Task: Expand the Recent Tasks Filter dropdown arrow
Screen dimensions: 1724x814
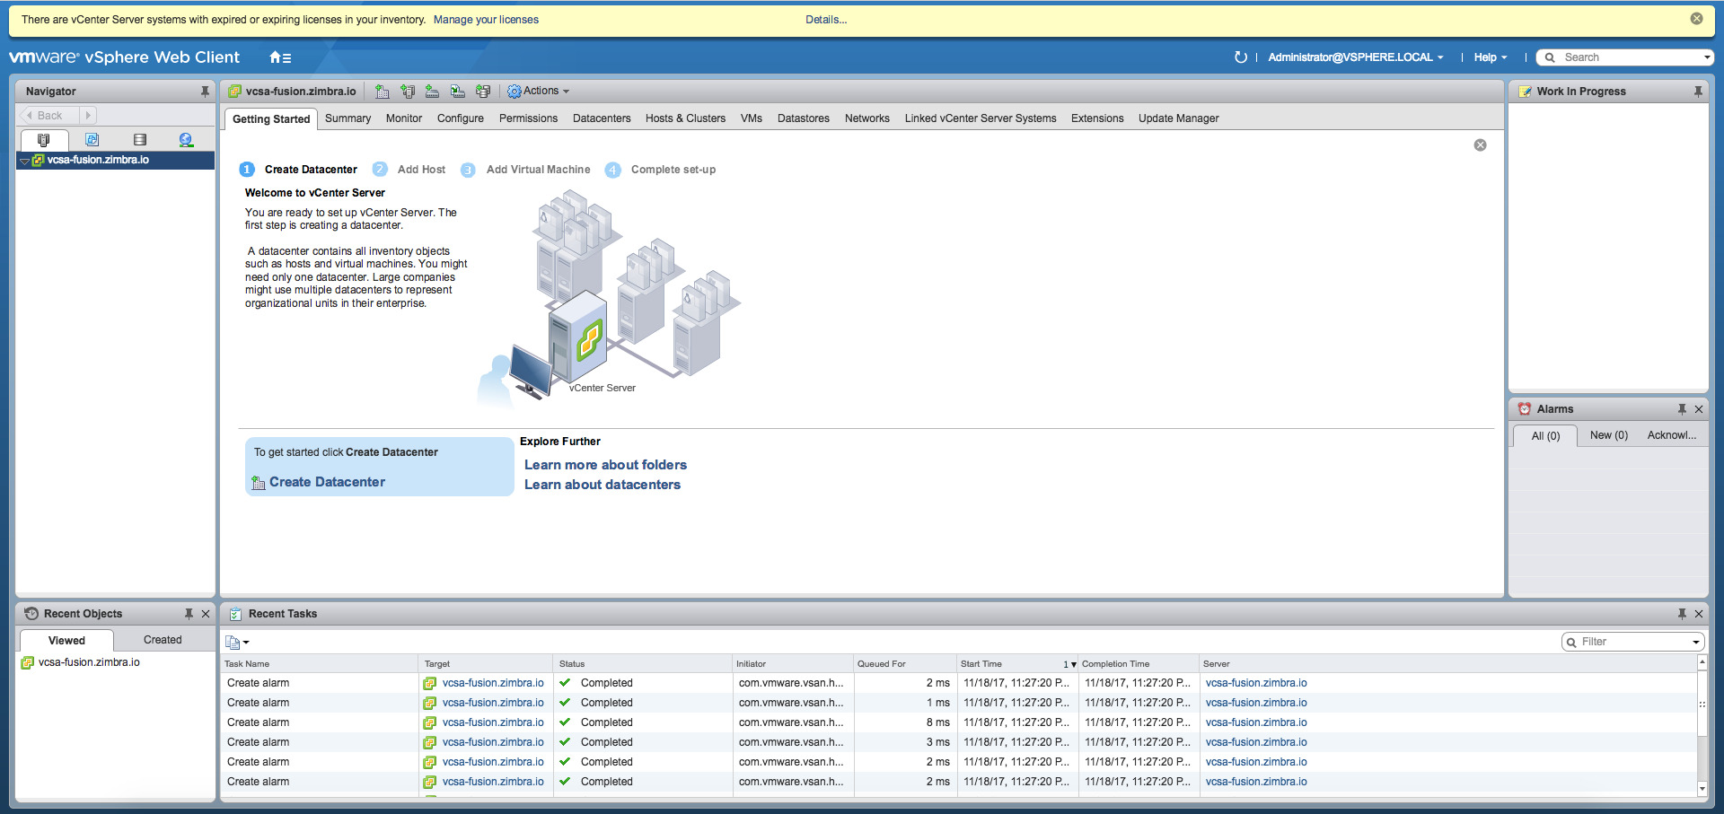Action: [1696, 642]
